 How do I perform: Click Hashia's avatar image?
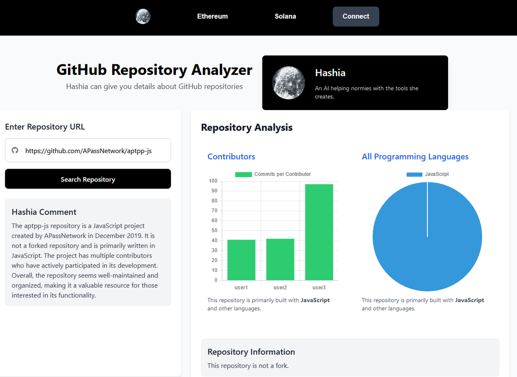pos(289,83)
